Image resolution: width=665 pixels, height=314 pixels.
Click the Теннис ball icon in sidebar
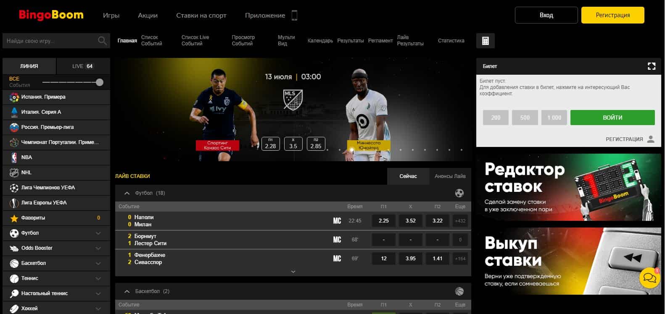pyautogui.click(x=14, y=278)
